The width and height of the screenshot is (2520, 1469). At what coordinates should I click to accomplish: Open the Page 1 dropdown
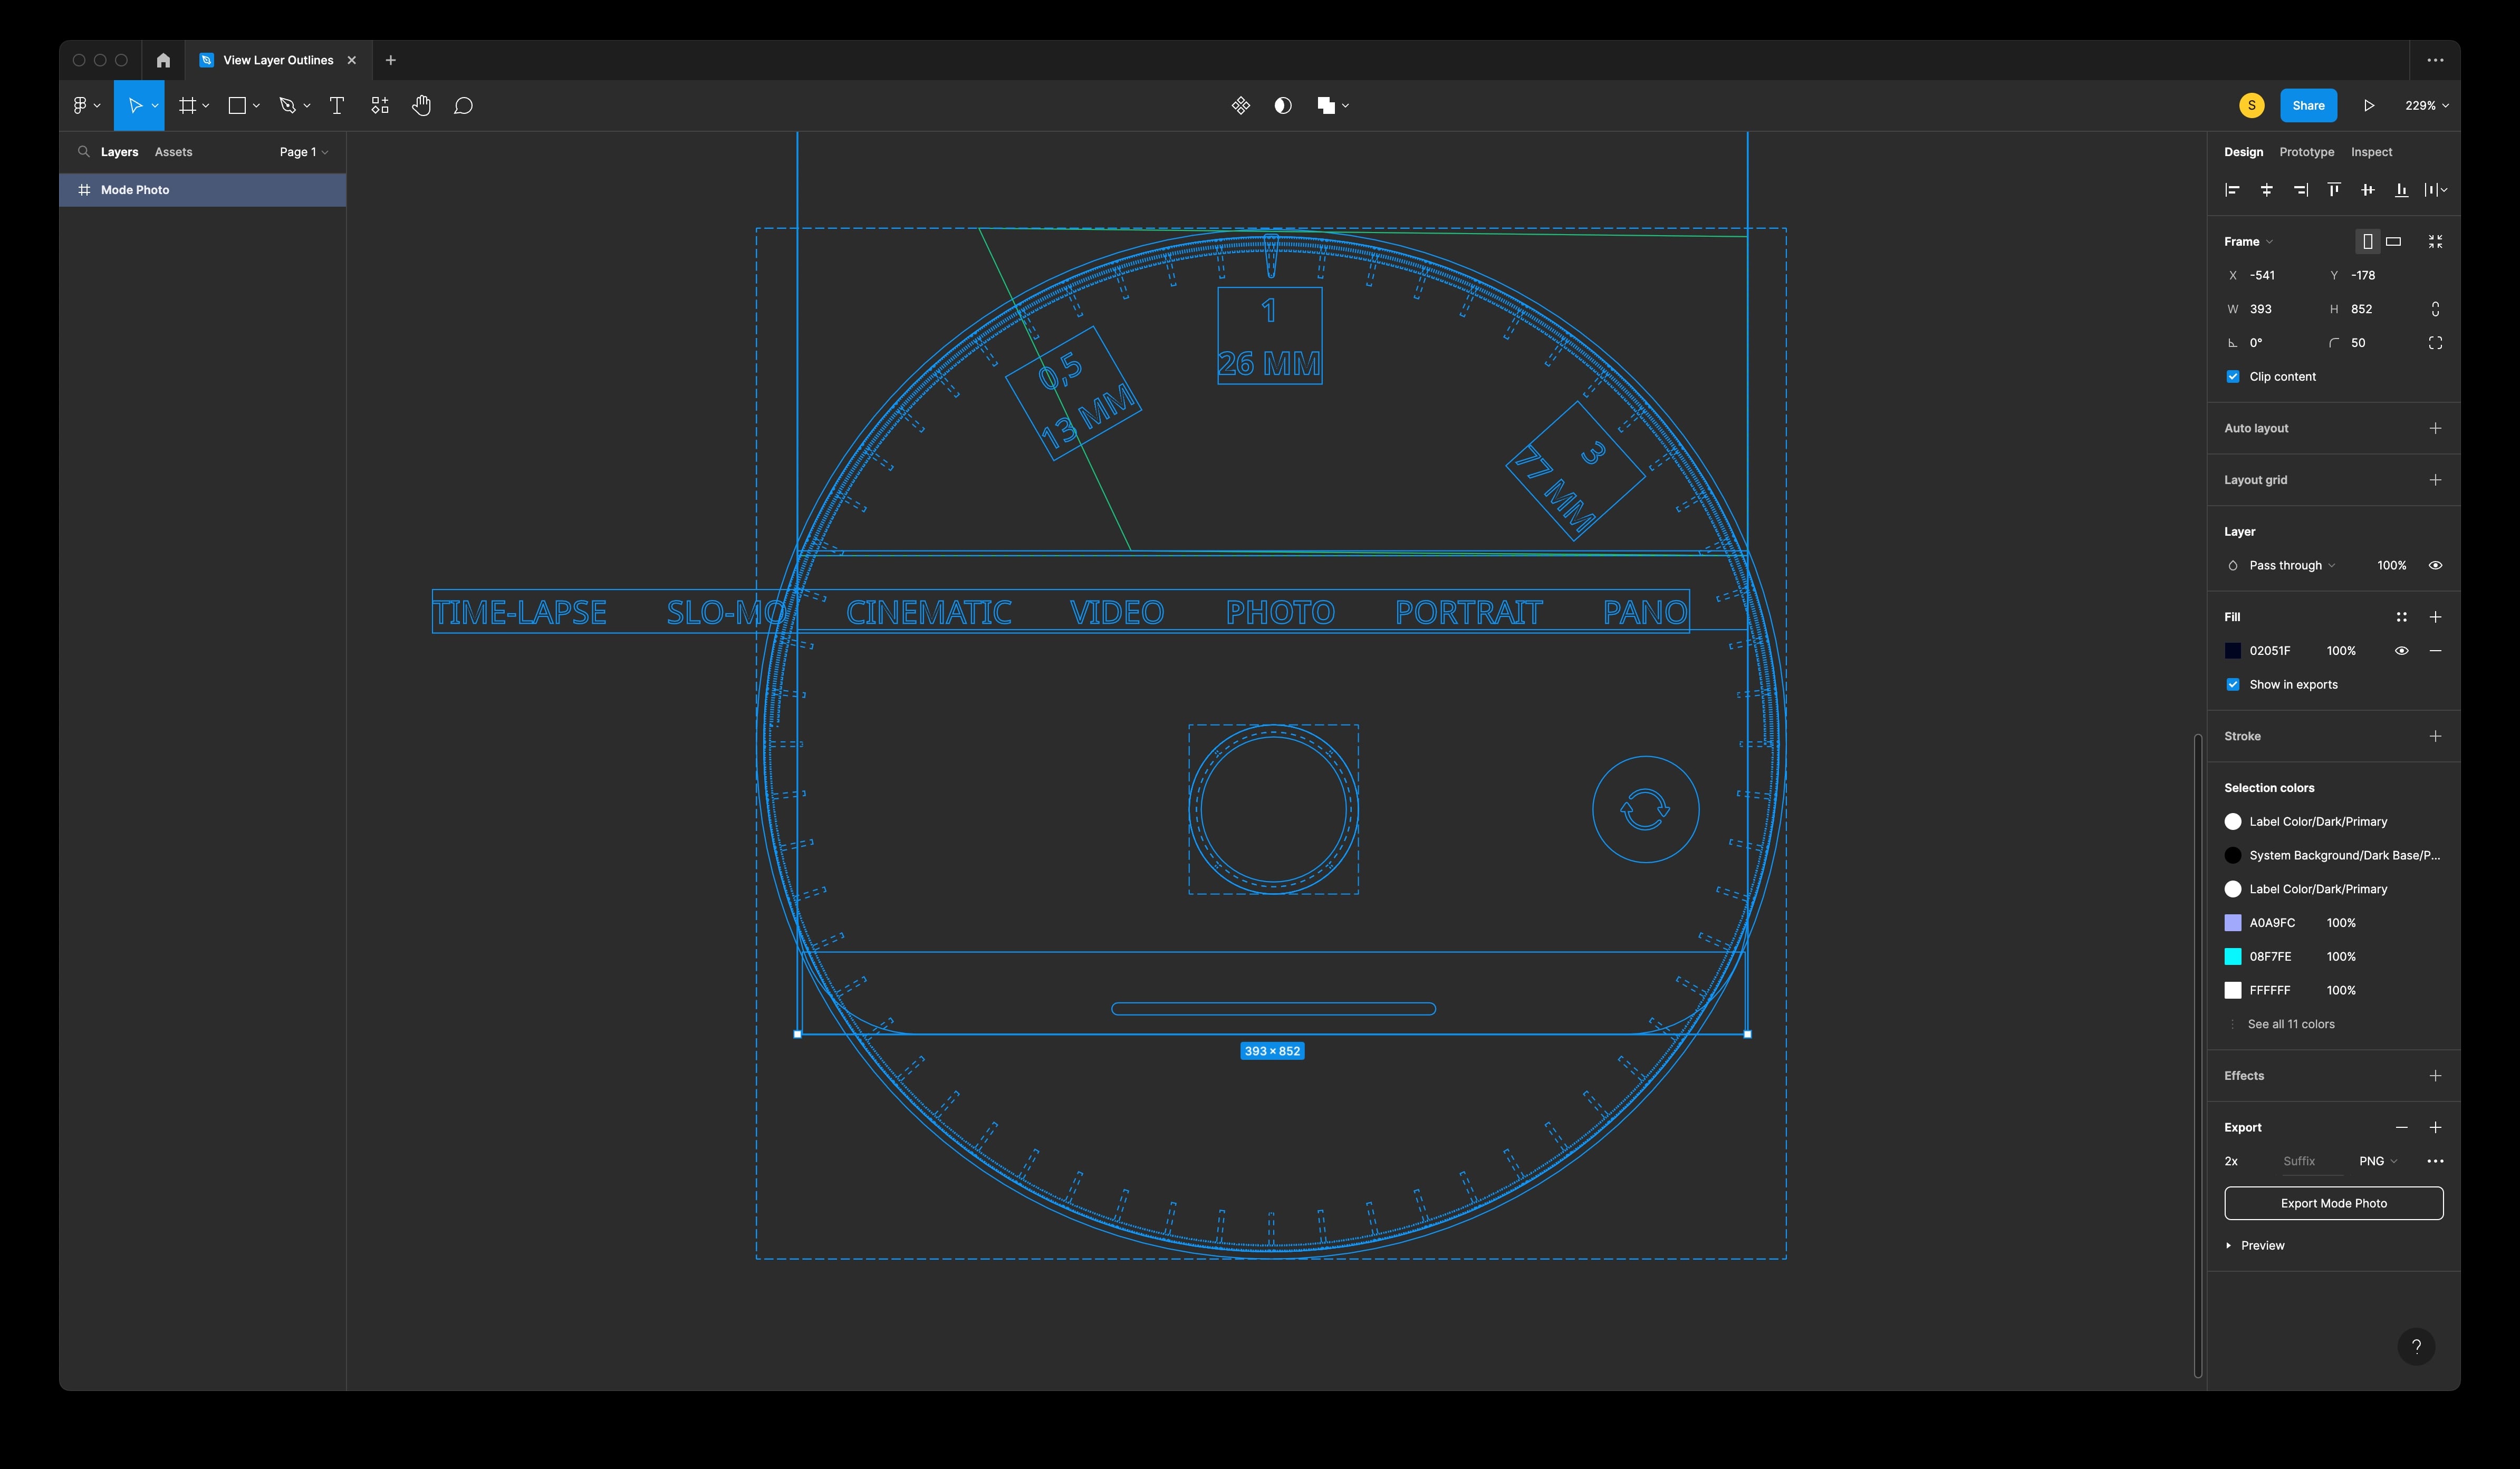[303, 151]
